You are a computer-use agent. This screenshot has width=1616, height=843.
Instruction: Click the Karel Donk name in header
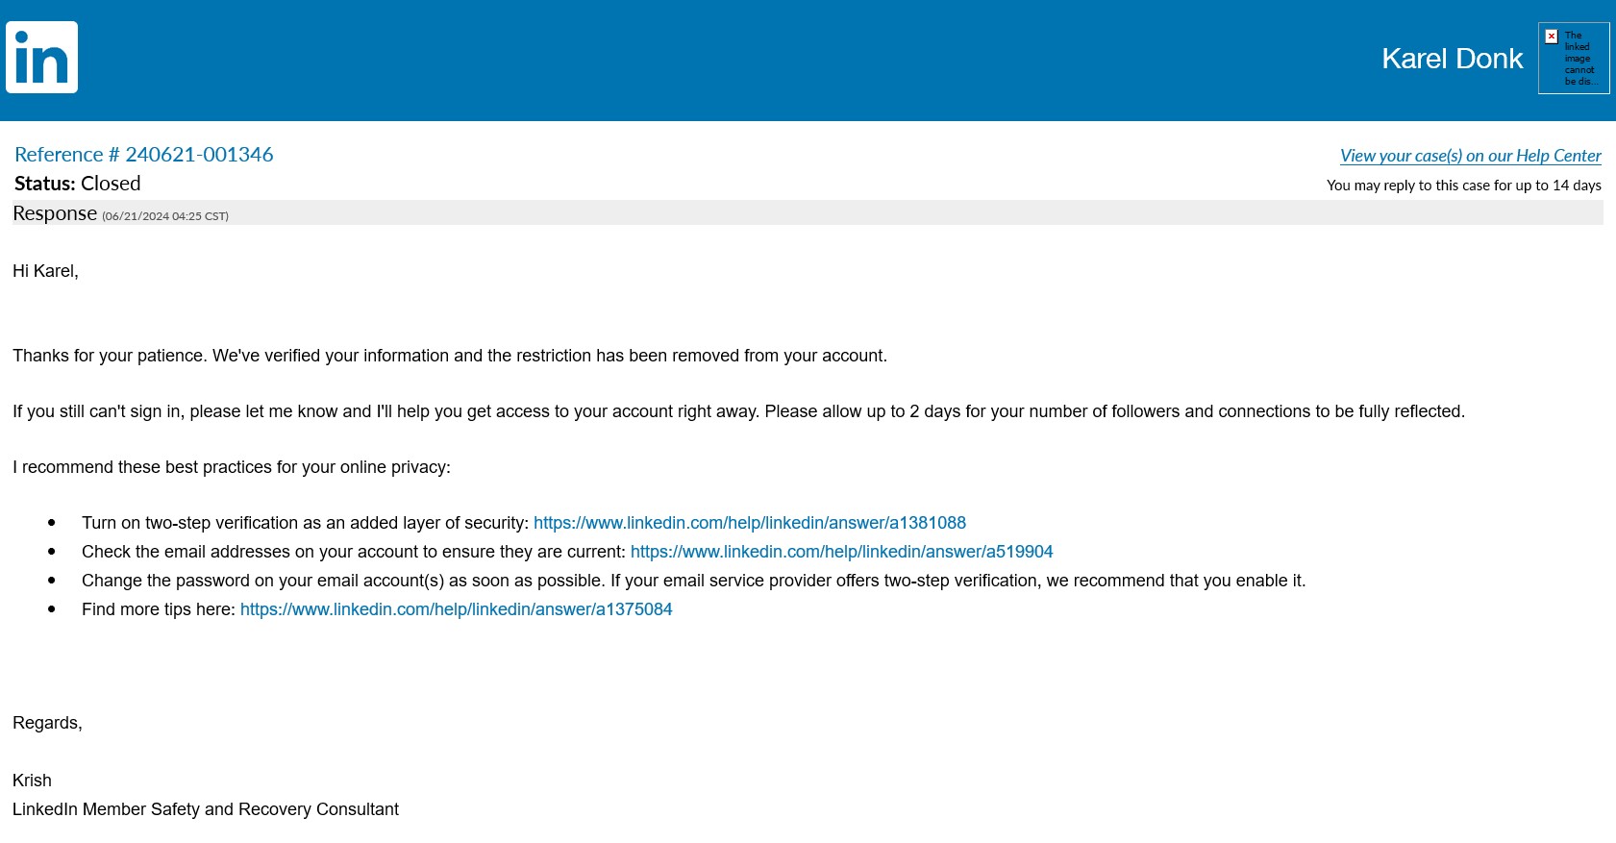(x=1452, y=59)
